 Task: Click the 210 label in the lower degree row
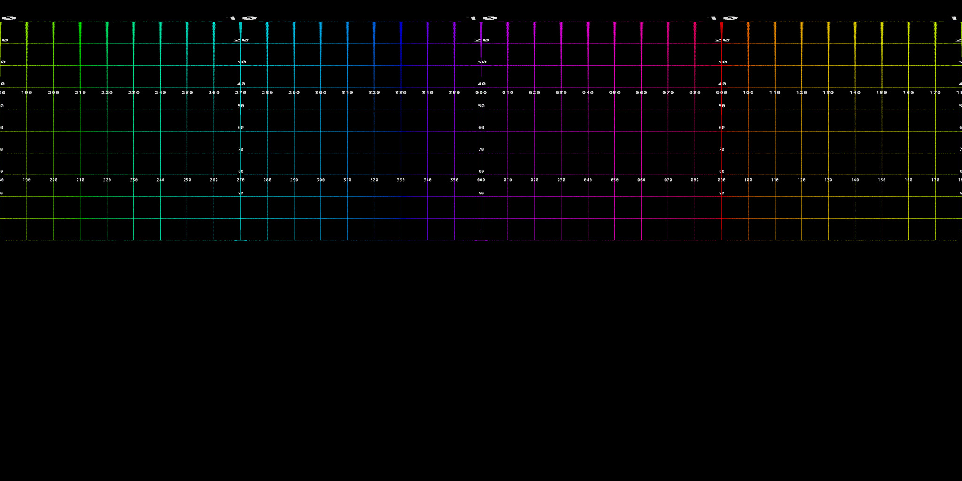pos(80,180)
